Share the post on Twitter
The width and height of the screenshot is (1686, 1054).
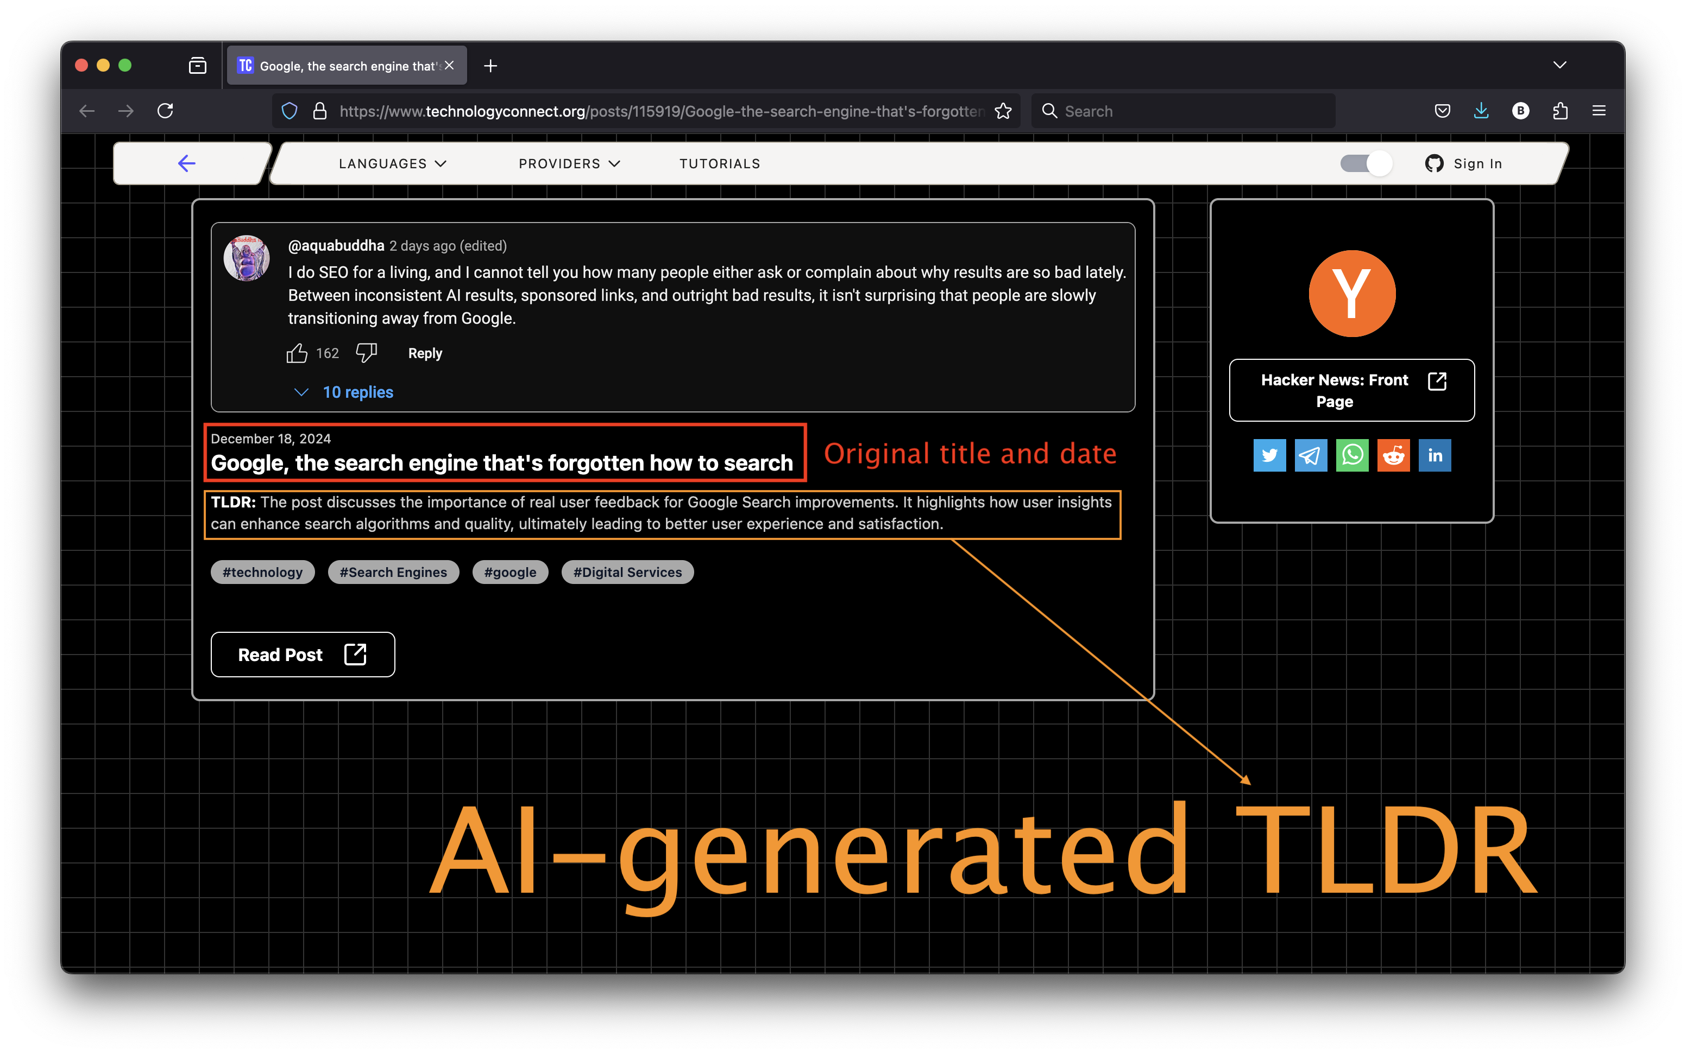coord(1269,455)
